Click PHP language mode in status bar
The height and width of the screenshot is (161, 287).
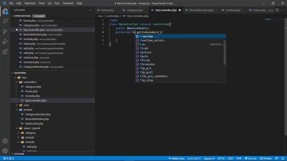pyautogui.click(x=239, y=158)
